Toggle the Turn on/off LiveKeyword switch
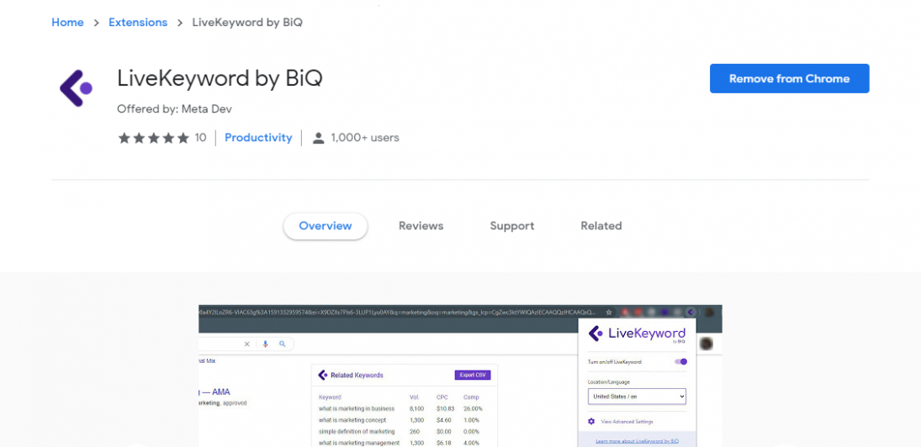Viewport: 921px width, 447px height. (680, 362)
